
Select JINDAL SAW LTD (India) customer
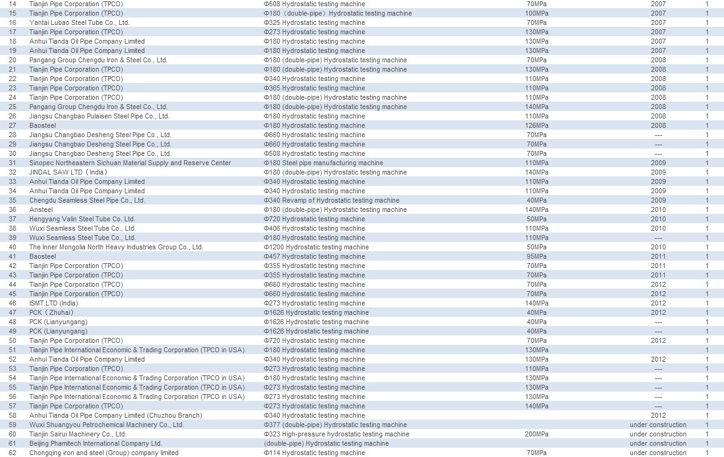point(68,172)
